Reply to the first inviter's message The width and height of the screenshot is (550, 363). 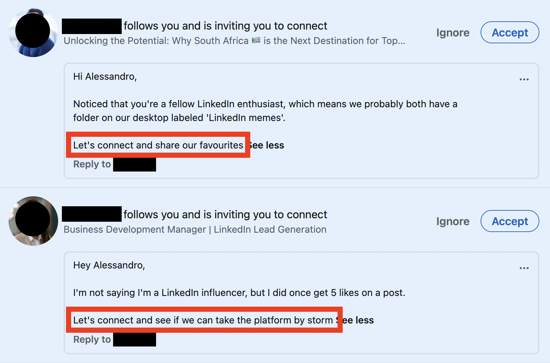114,164
